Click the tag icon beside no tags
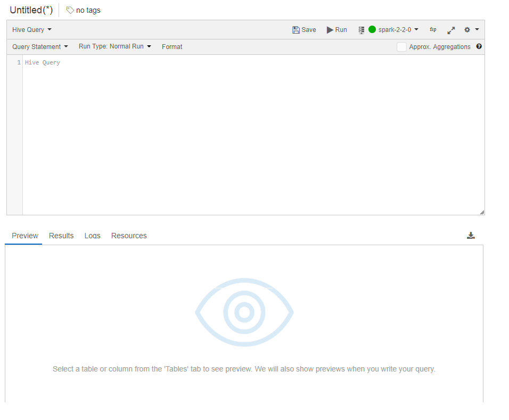The height and width of the screenshot is (420, 509). pyautogui.click(x=70, y=10)
